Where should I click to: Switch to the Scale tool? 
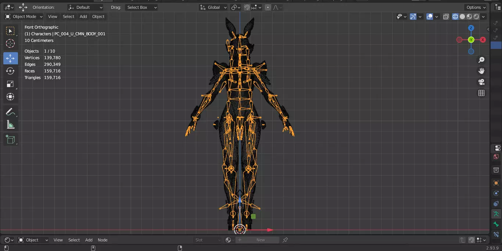tap(10, 84)
